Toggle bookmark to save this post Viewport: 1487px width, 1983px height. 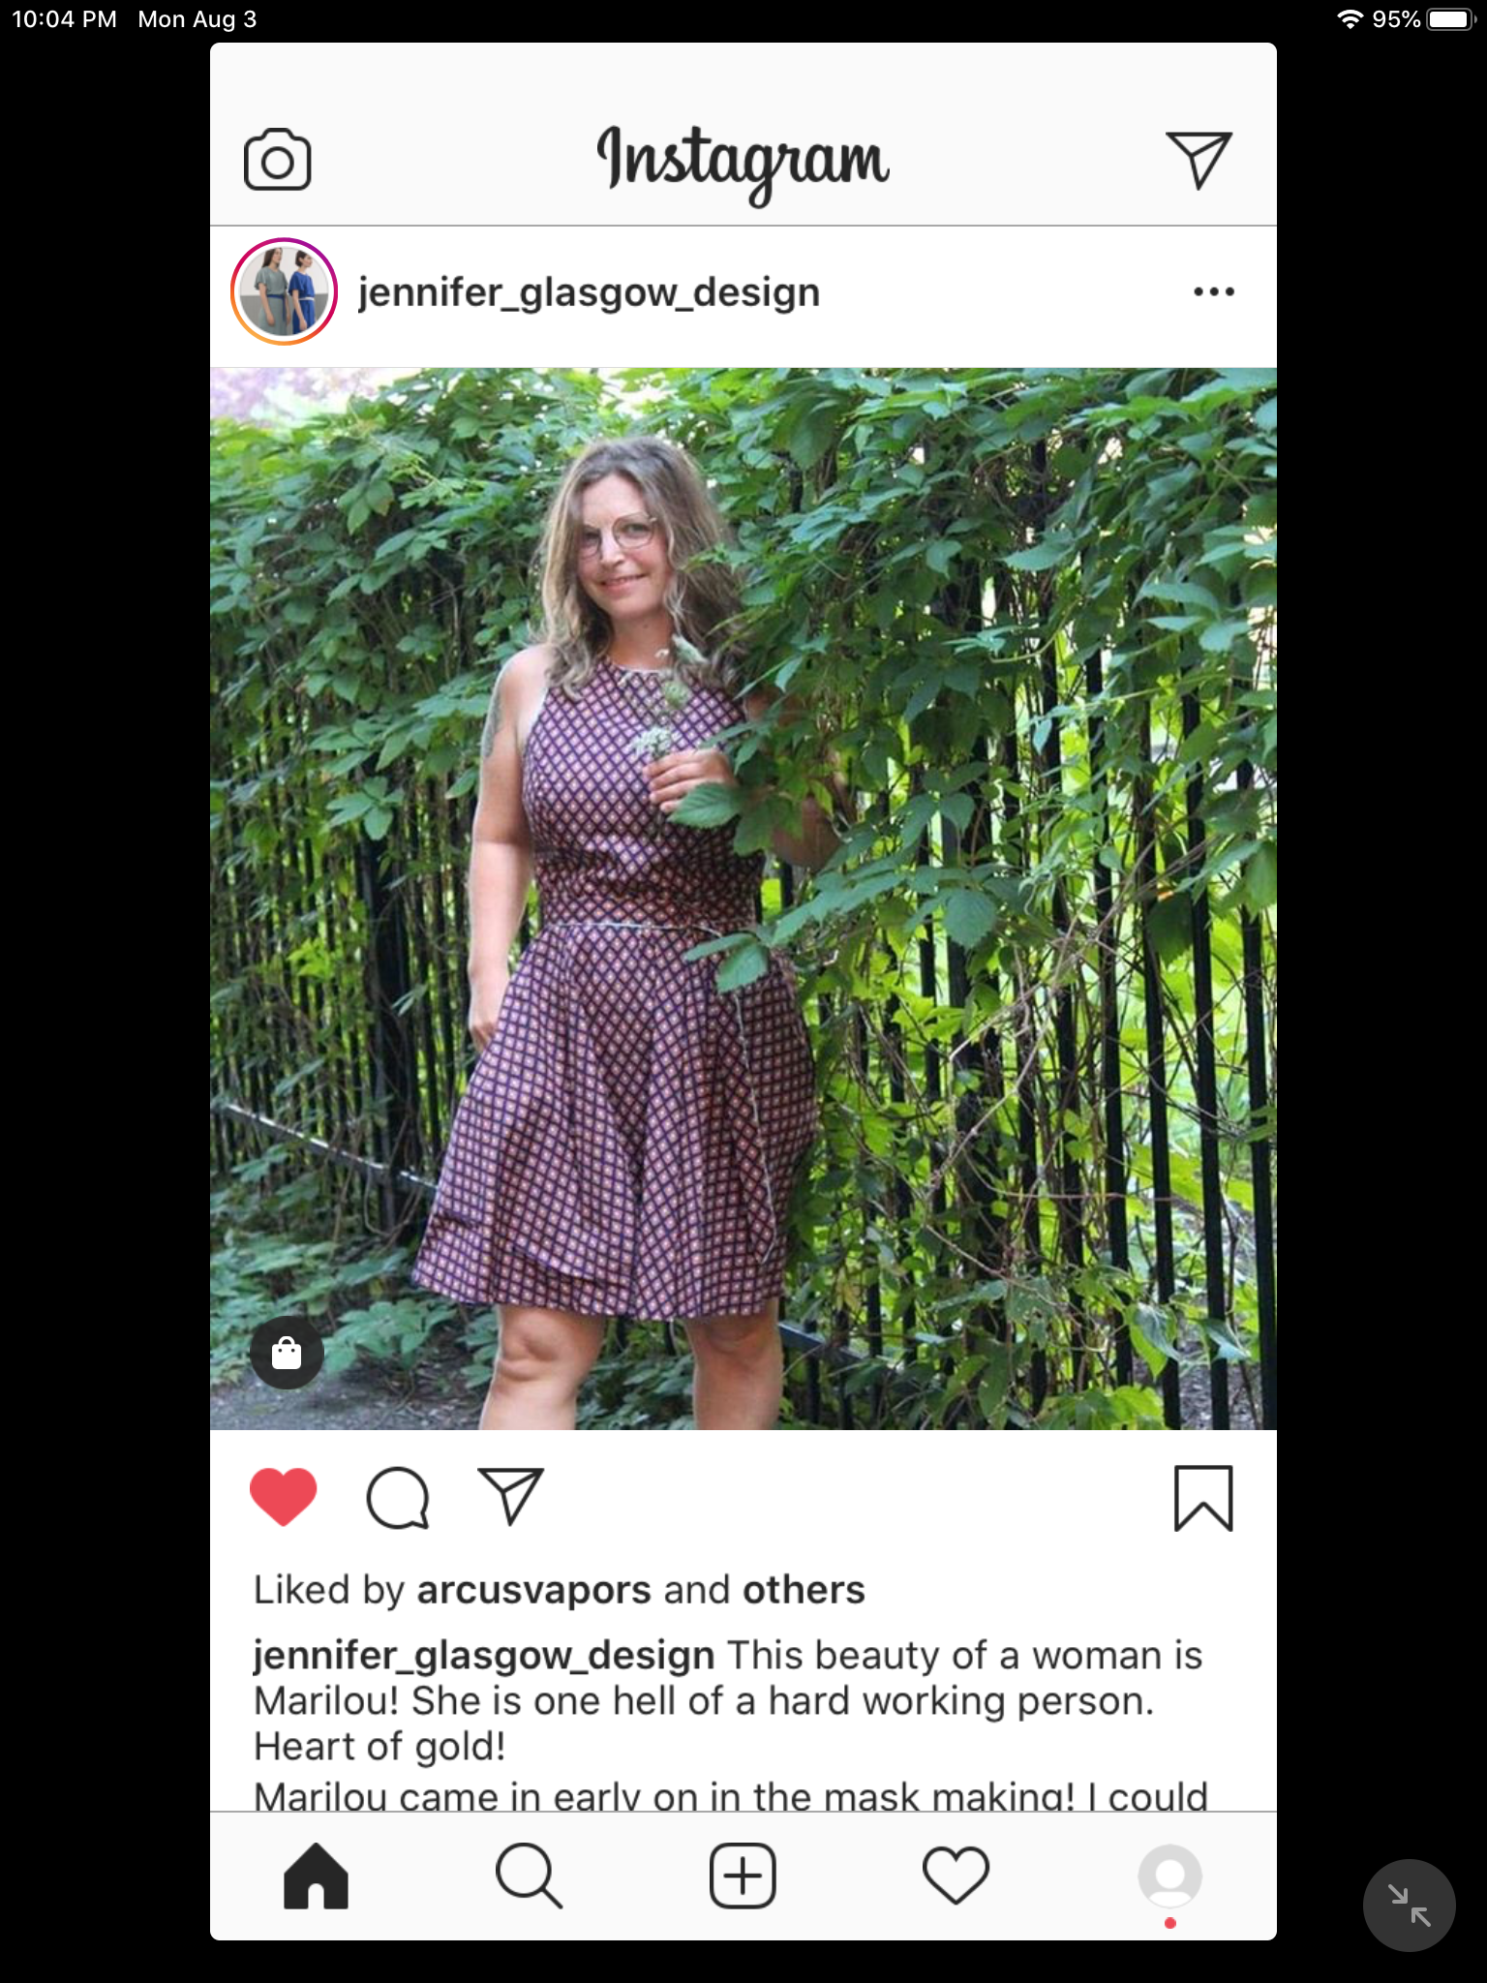click(x=1203, y=1498)
